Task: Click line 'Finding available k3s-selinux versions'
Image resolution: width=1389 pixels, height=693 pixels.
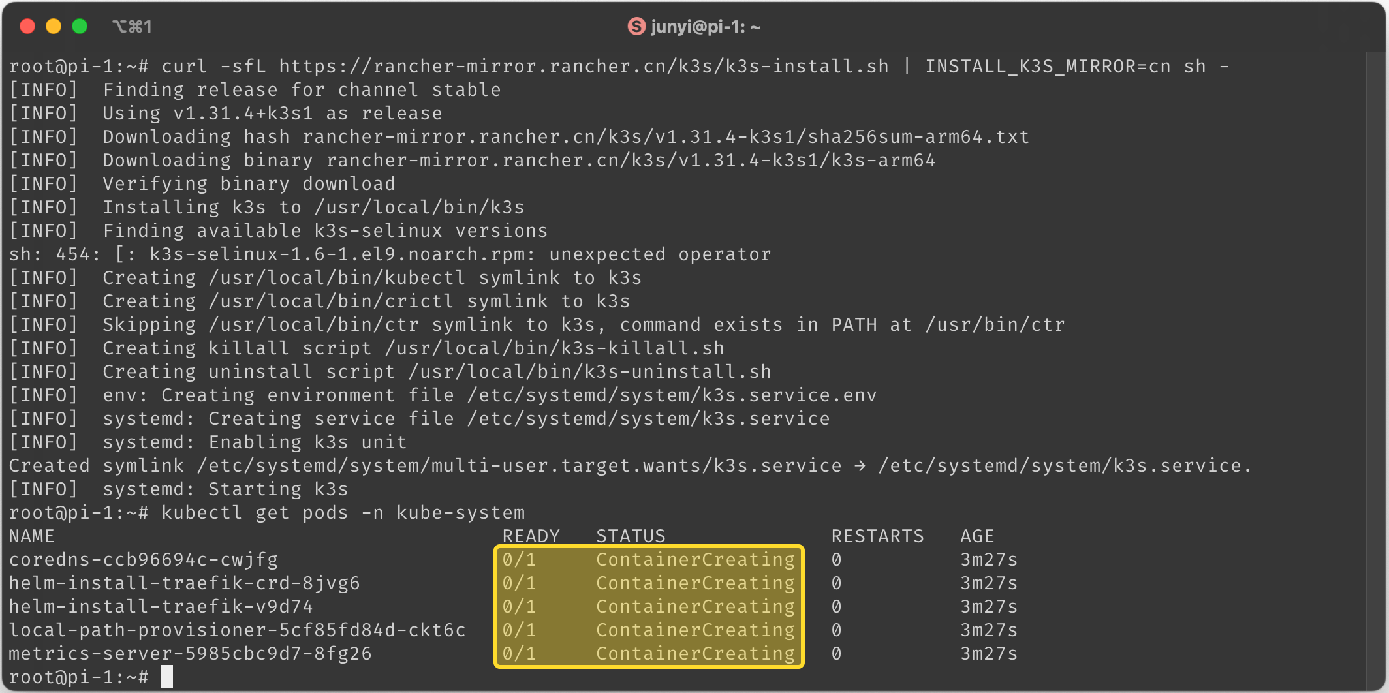Action: tap(325, 231)
